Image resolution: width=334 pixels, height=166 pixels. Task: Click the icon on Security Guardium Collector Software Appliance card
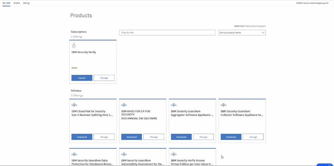tap(223, 105)
